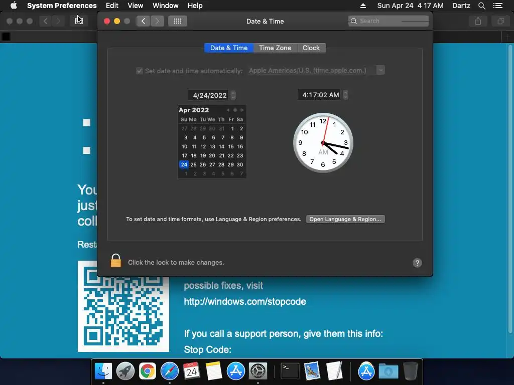Click the menu bar clock date

410,6
